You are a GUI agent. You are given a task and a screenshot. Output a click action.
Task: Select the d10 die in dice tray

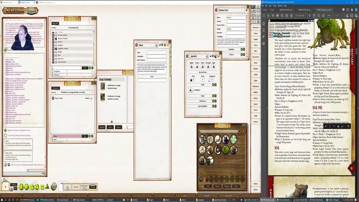31,187
